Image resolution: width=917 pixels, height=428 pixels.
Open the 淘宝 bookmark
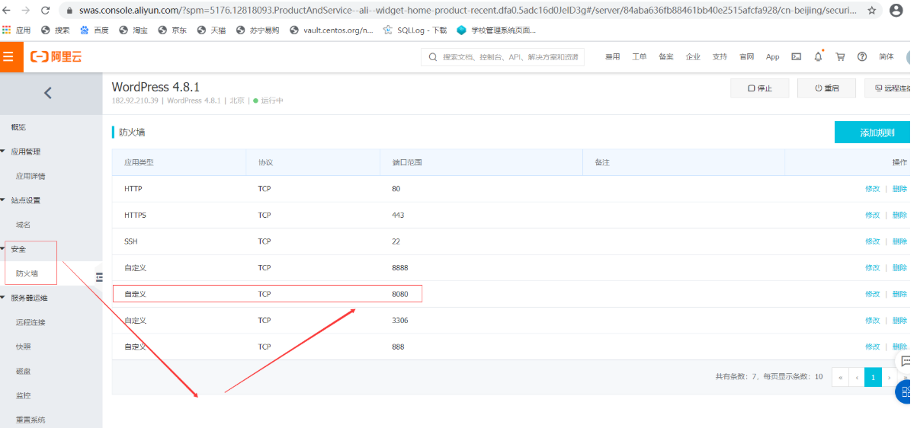point(133,30)
